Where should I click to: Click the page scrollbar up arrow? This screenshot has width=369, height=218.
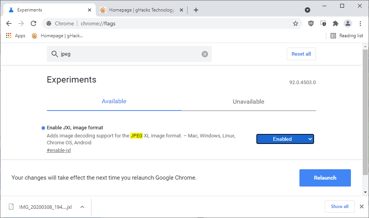(x=365, y=46)
